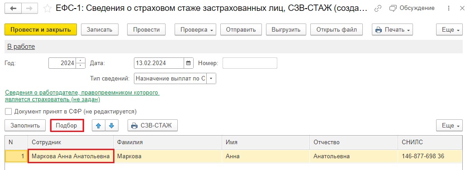Print the СЗВ-СТАЖ form
Screen dimensions: 470x170
tap(153, 126)
